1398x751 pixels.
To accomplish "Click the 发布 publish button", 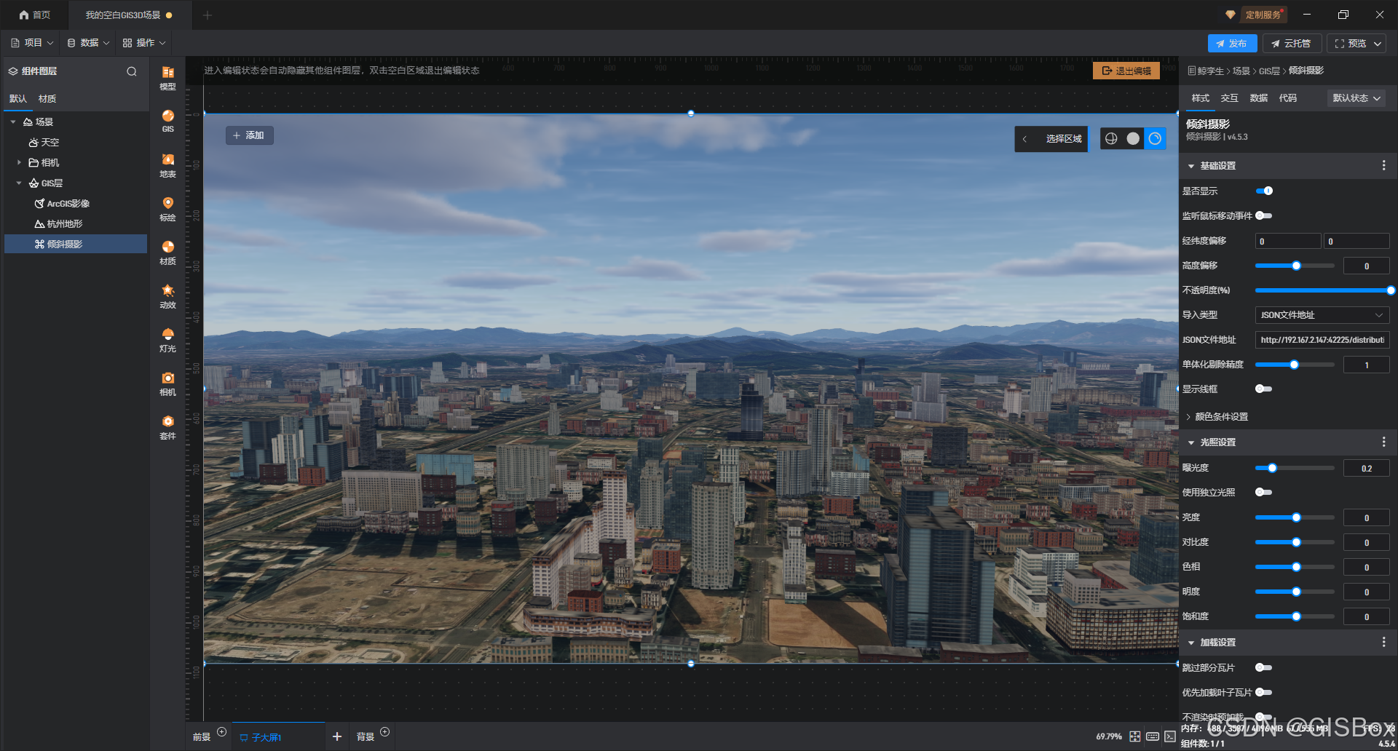I will coord(1232,44).
